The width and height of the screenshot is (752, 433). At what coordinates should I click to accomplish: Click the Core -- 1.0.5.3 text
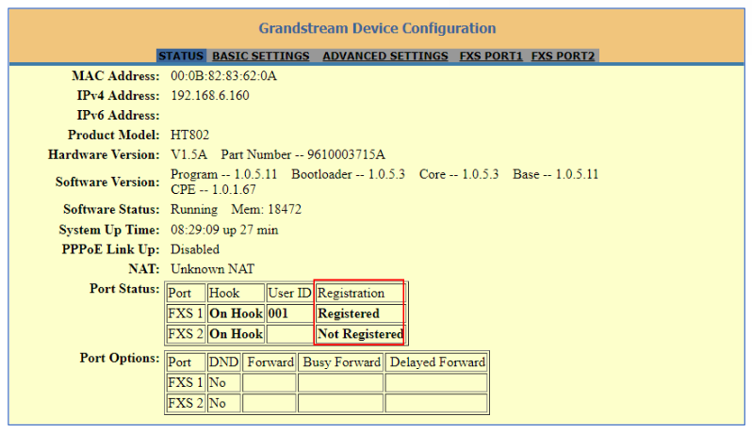[459, 174]
